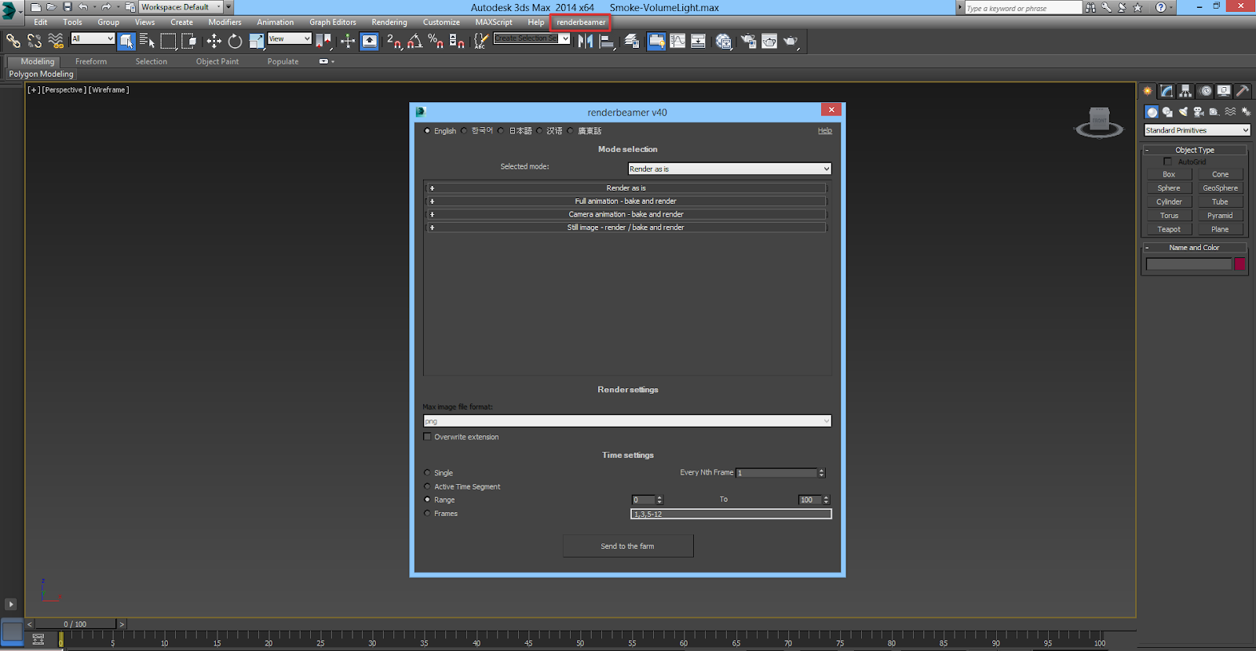
Task: Click the Unlink Selection tool
Action: [35, 41]
